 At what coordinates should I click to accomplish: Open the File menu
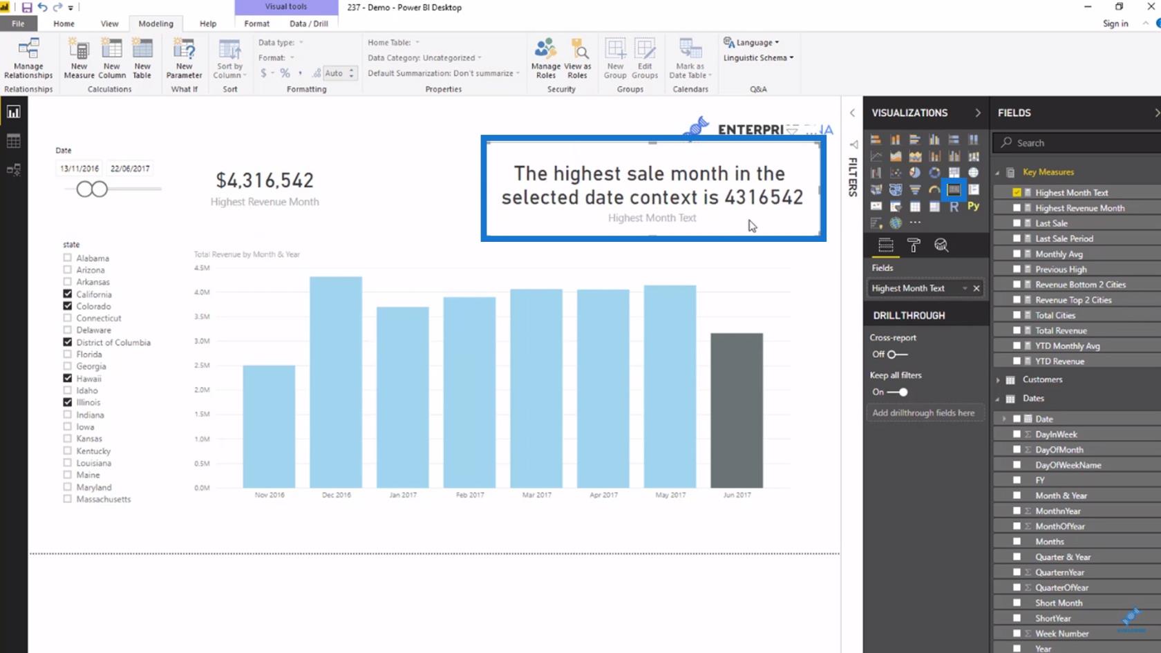[18, 23]
